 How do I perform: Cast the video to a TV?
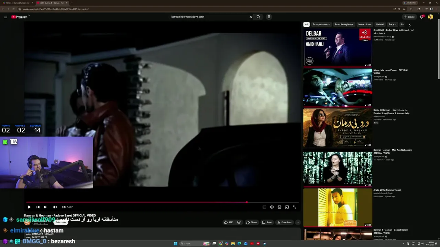pyautogui.click(x=287, y=207)
